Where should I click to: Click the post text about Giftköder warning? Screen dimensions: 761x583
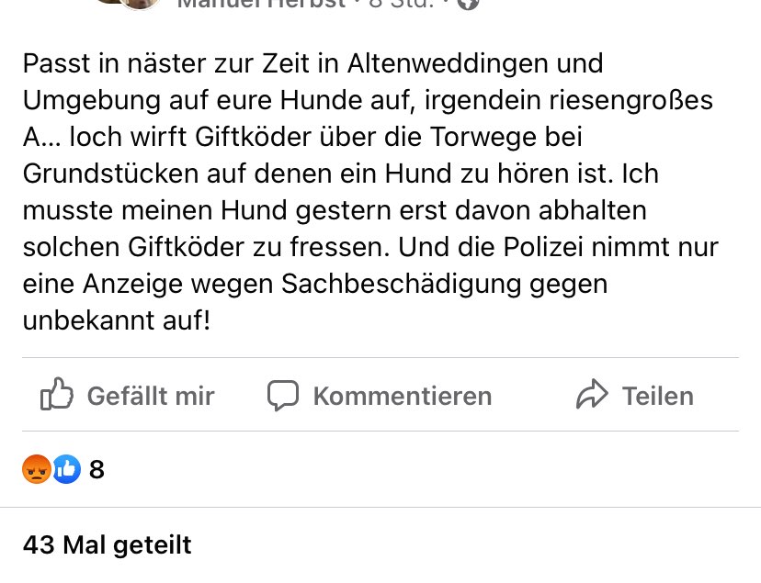click(x=368, y=184)
